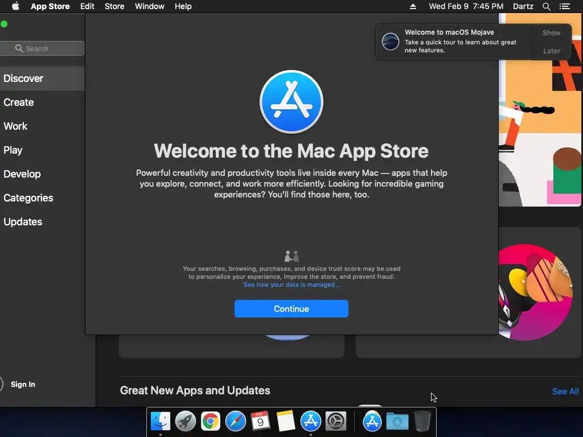This screenshot has height=437, width=583.
Task: Open the Applications folder stack in Dock
Action: tap(372, 421)
